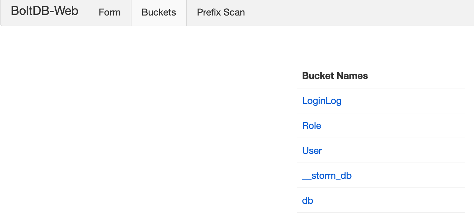Go to the Prefix Scan tab
This screenshot has width=474, height=224.
point(221,12)
